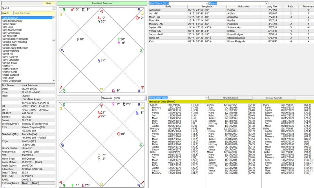
Task: Select the Venus glyph at 6° in Rasi chart
Action: [118, 43]
